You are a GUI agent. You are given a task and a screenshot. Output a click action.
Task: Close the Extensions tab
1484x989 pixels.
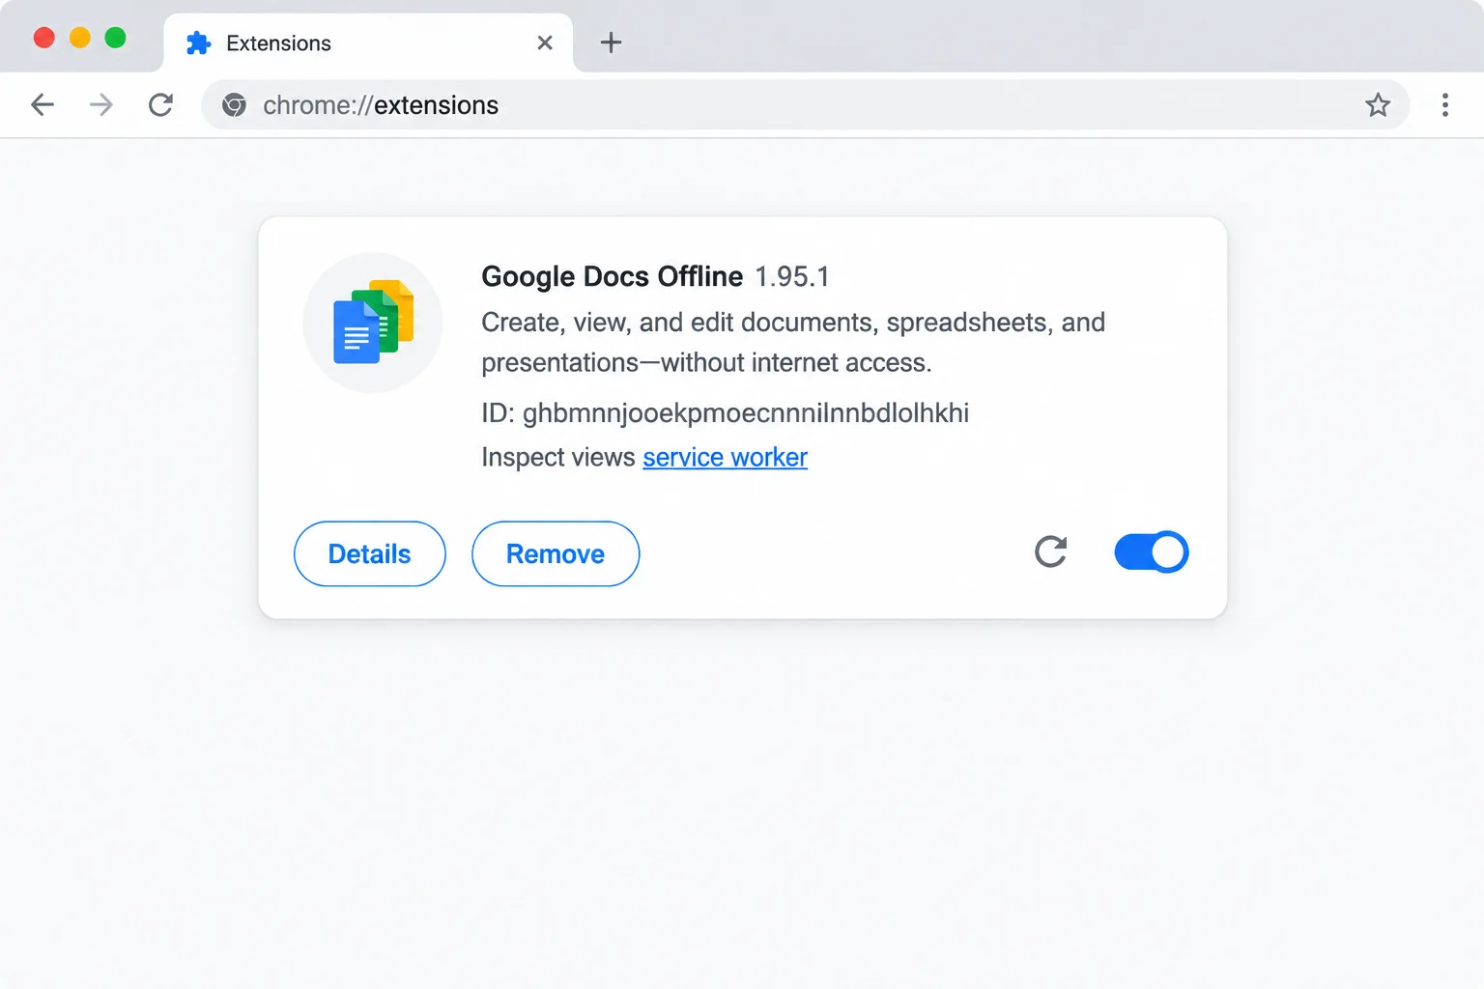click(545, 42)
